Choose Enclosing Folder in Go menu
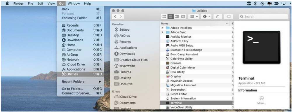Viewport: 292px width, 112px height. coord(80,18)
